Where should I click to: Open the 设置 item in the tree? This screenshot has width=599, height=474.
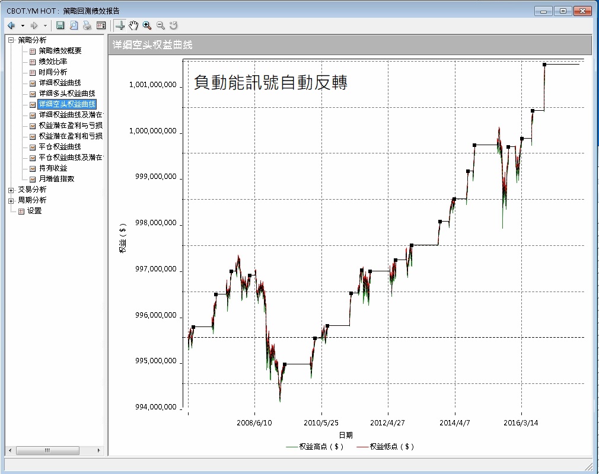pyautogui.click(x=34, y=211)
